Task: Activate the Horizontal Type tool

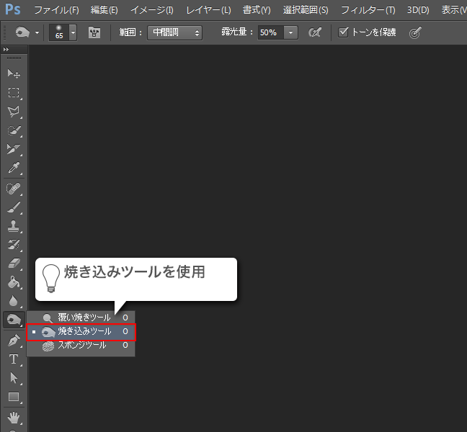Action: click(14, 359)
